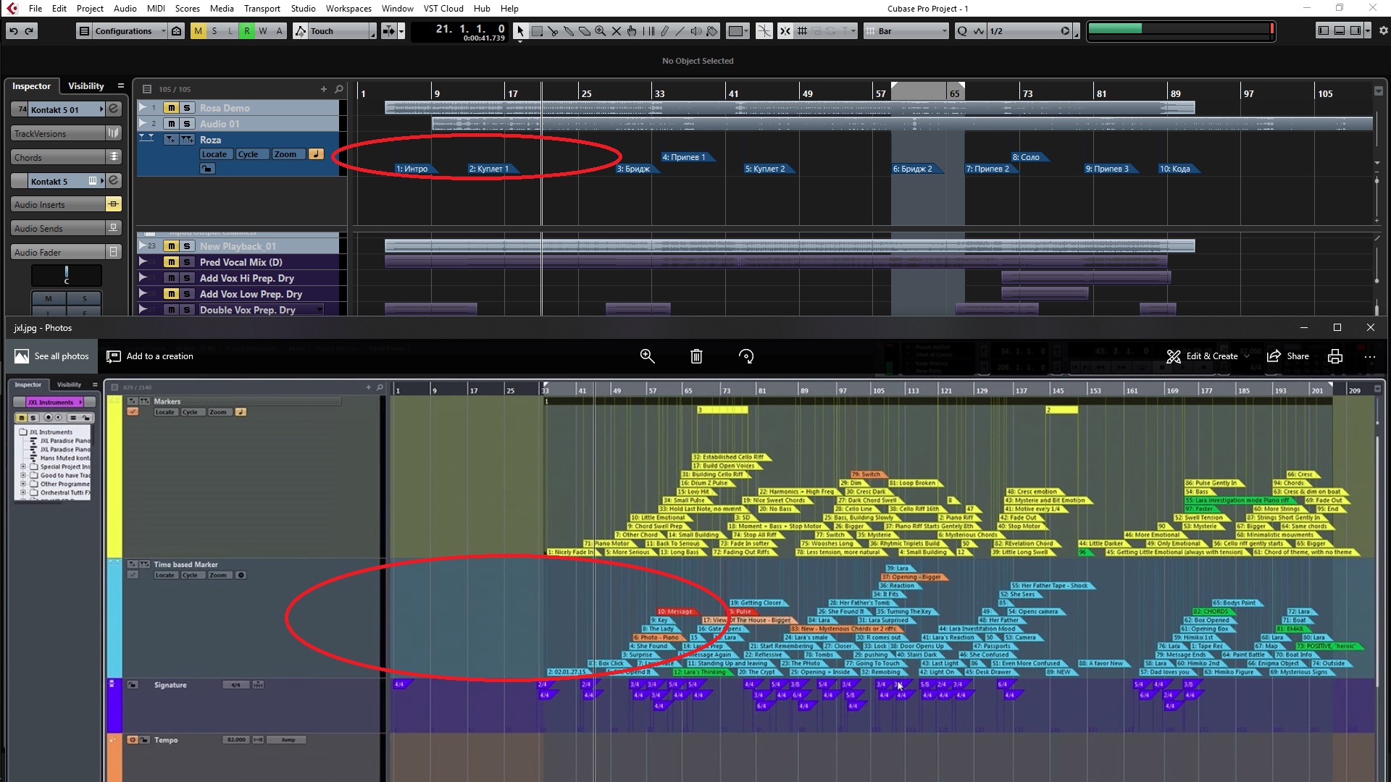Click See all photos button
Screen dimensions: 1391x782
(52, 356)
